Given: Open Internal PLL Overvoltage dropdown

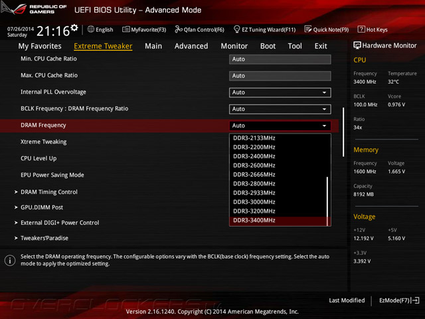Looking at the screenshot, I should [x=280, y=92].
